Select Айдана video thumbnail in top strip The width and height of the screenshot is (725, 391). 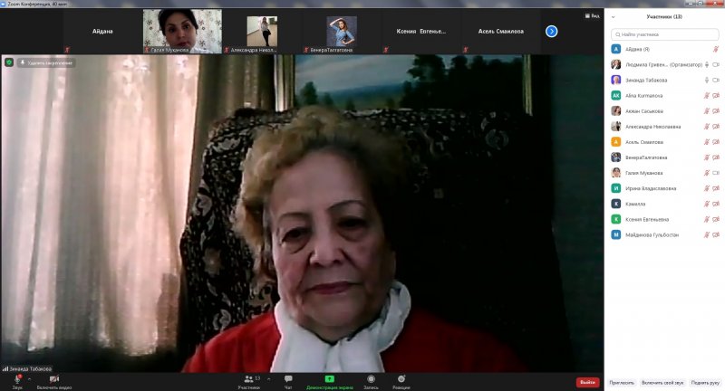pos(102,32)
